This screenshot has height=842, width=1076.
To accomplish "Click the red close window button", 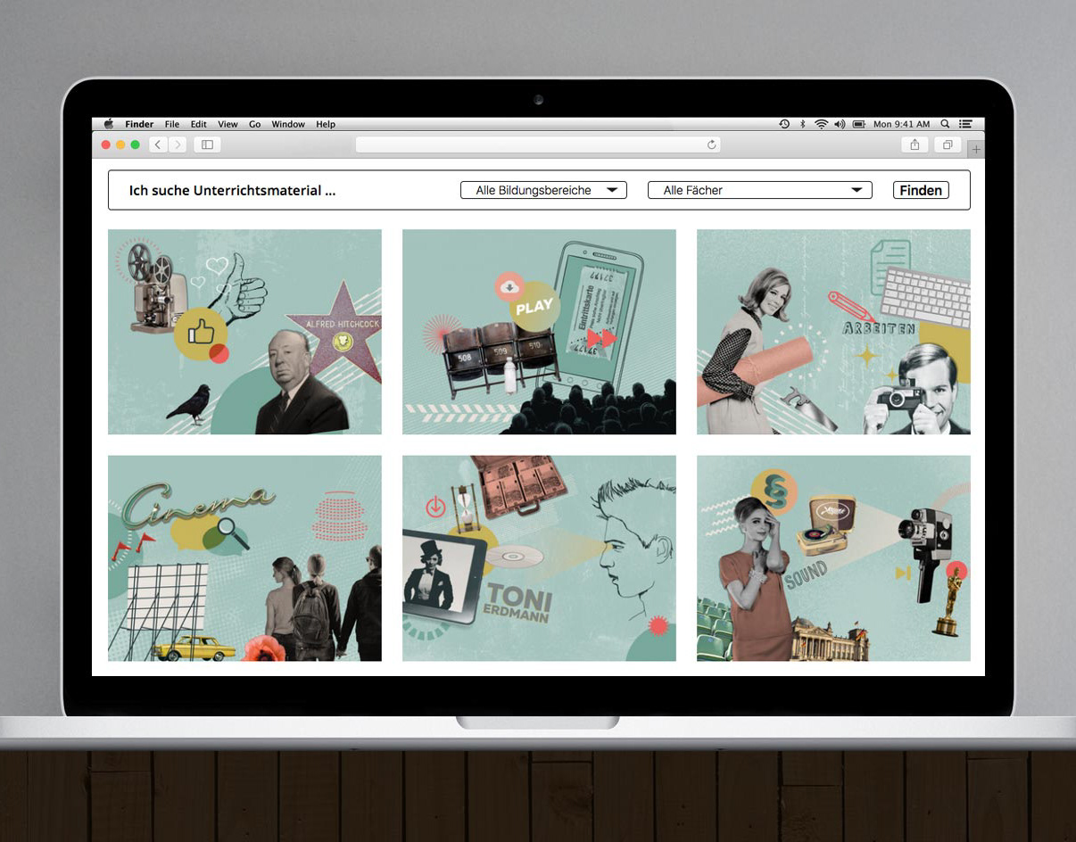I will point(106,144).
